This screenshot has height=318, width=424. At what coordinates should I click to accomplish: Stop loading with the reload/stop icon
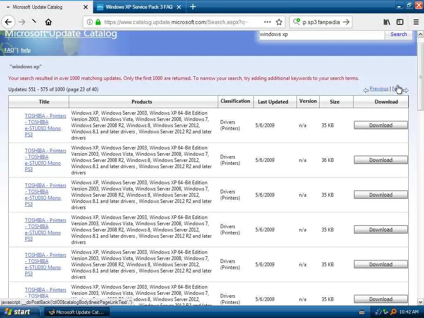coord(34,21)
